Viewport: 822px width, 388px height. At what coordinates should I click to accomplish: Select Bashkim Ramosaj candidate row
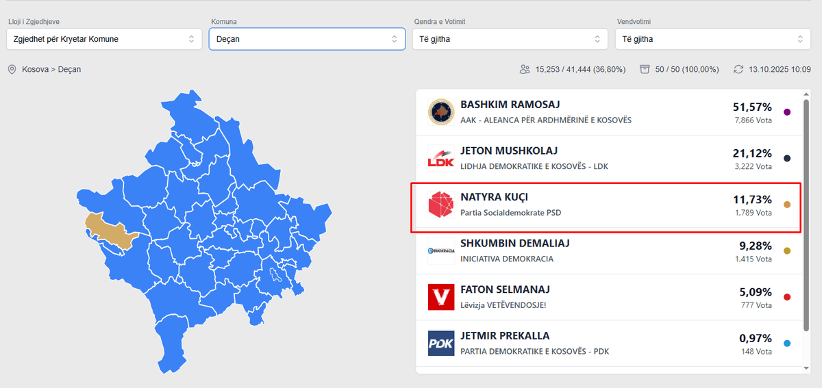tap(603, 112)
